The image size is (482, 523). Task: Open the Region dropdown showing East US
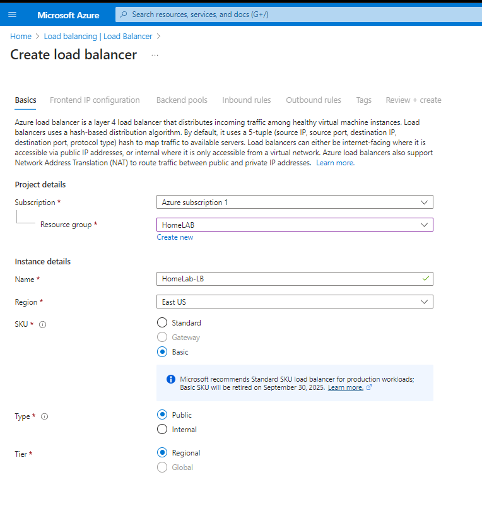tap(295, 302)
